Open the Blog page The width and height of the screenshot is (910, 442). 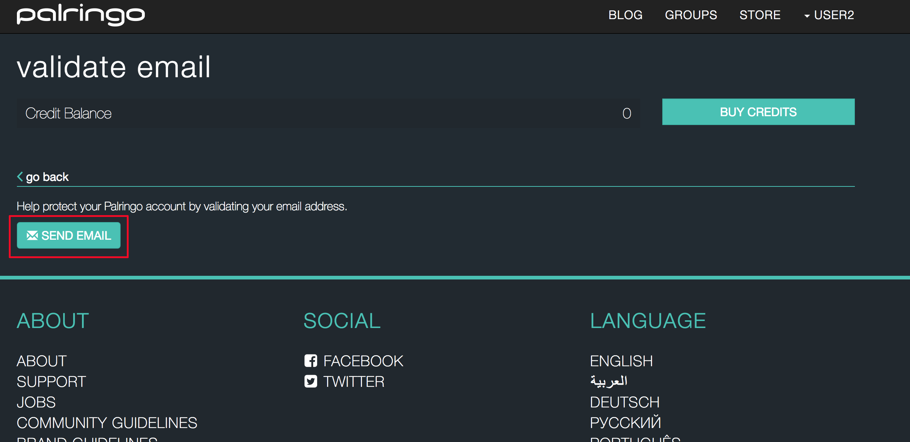[x=626, y=15]
